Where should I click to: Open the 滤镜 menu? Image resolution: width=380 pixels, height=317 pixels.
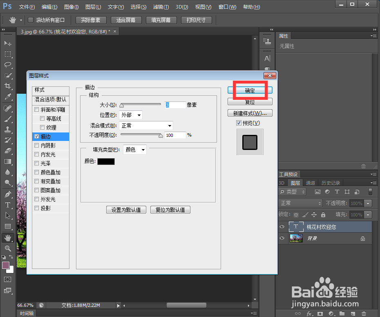(x=160, y=7)
